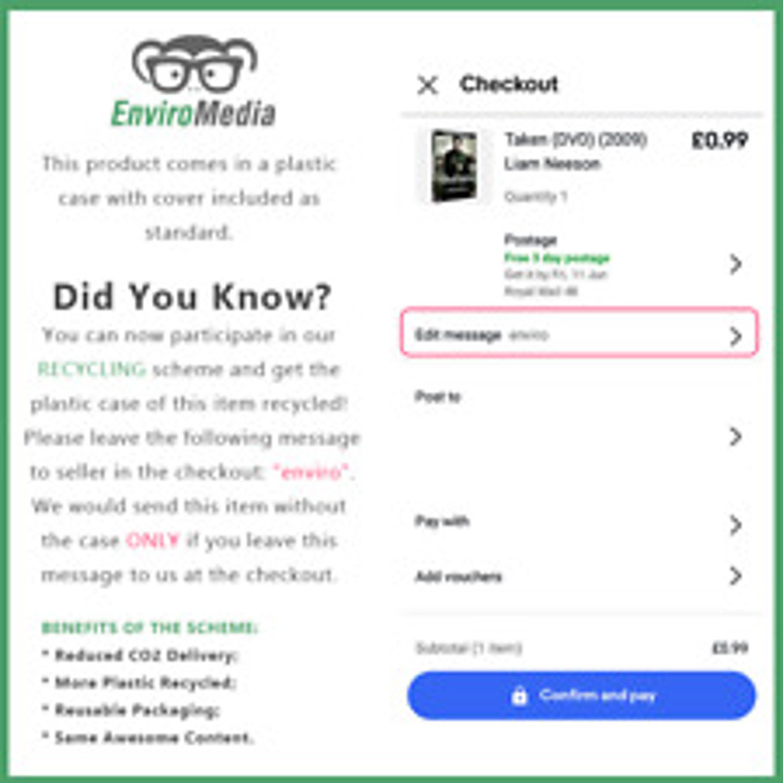Click the Checkout heading
Image resolution: width=783 pixels, height=783 pixels.
(x=509, y=84)
